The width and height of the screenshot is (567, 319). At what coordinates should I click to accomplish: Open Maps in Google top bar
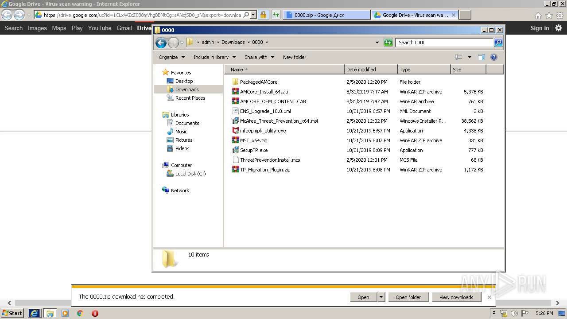point(59,28)
